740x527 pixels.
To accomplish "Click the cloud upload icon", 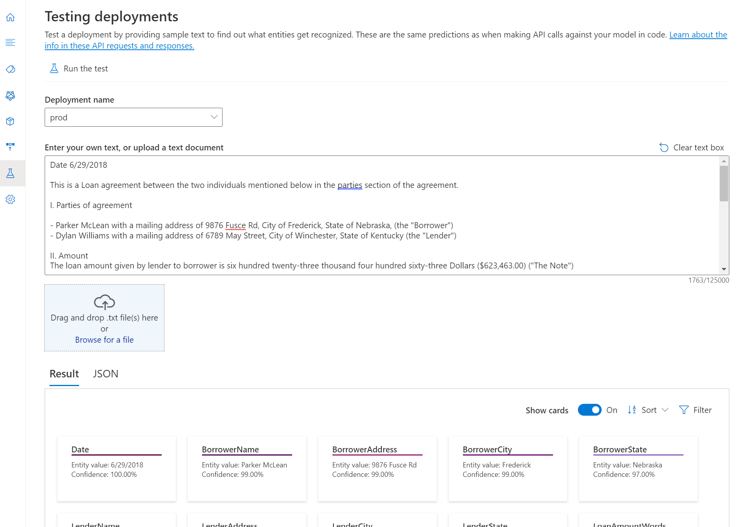I will (x=104, y=302).
